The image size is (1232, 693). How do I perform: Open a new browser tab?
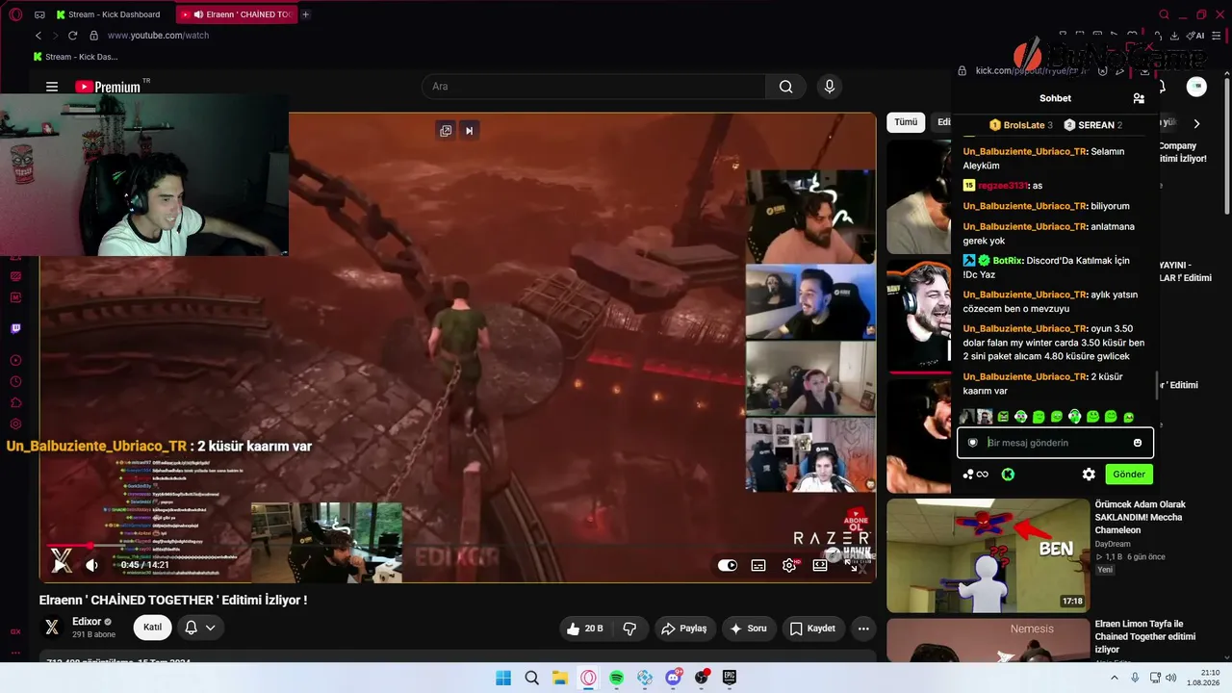pos(306,14)
